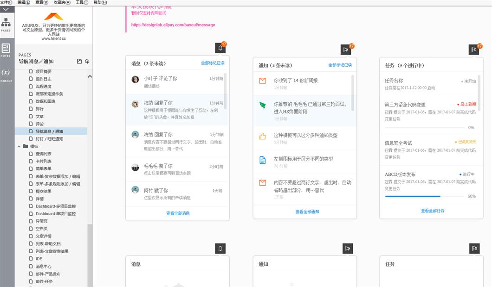Click the up arrow of the page list scrollbar

(90, 76)
